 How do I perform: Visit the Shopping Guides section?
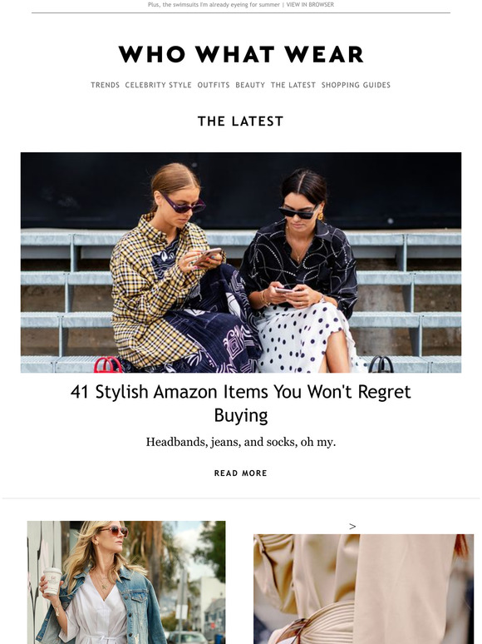point(356,85)
